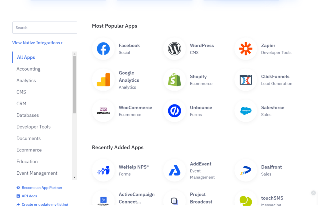Open ActiveCampaign Connect title
This screenshot has height=206, width=318.
tap(137, 198)
